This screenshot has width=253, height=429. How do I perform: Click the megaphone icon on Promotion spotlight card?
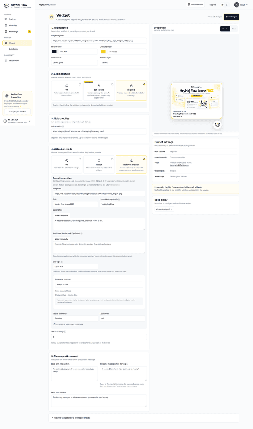pos(131,161)
